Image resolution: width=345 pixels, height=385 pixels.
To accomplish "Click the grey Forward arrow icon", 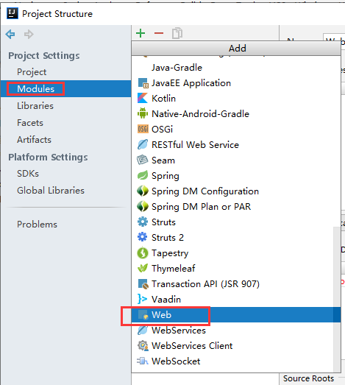I will point(29,34).
